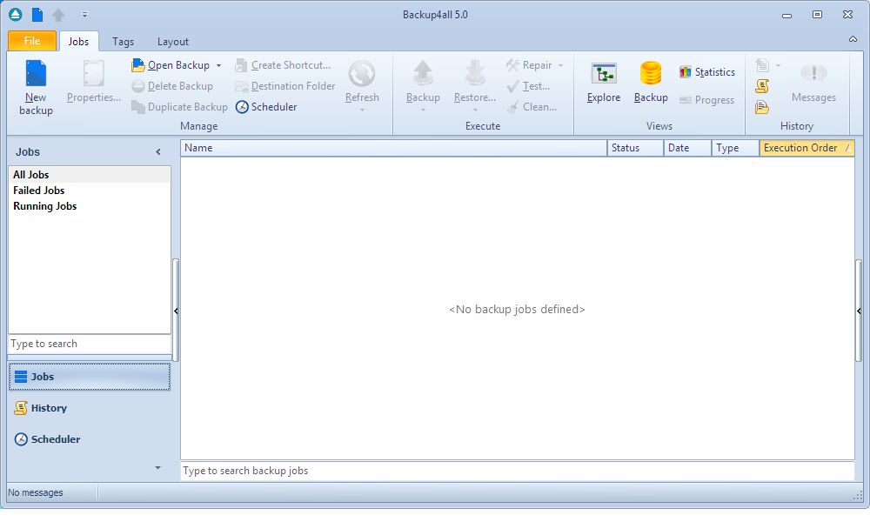Image resolution: width=870 pixels, height=522 pixels.
Task: Minimize the ribbon with the top-right chevron
Action: point(853,39)
